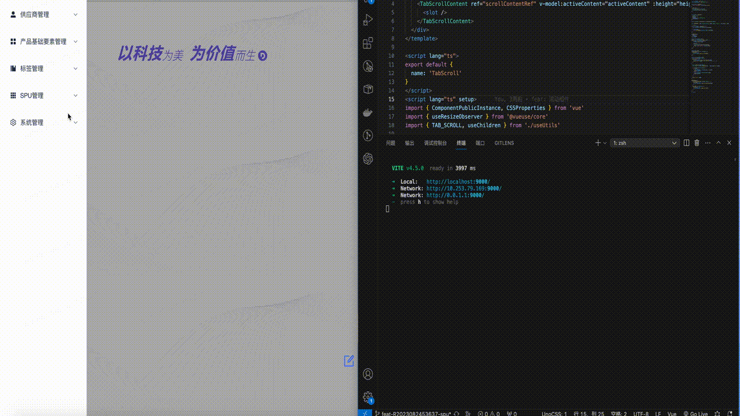Open the Docker icon in activity bar
Image resolution: width=740 pixels, height=416 pixels.
368,112
